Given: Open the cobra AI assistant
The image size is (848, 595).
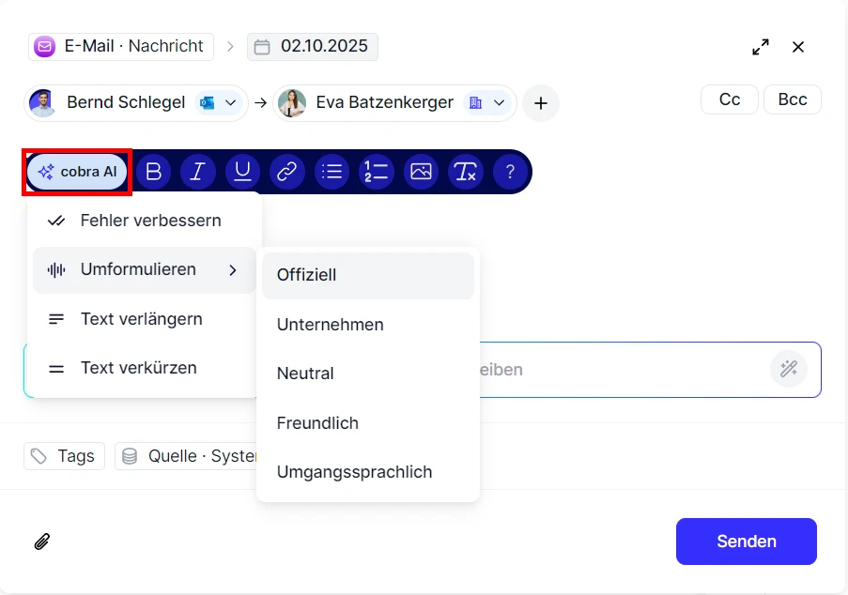Looking at the screenshot, I should (77, 172).
